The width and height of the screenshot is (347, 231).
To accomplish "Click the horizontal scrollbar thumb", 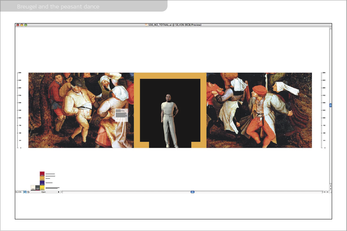I will (192, 192).
